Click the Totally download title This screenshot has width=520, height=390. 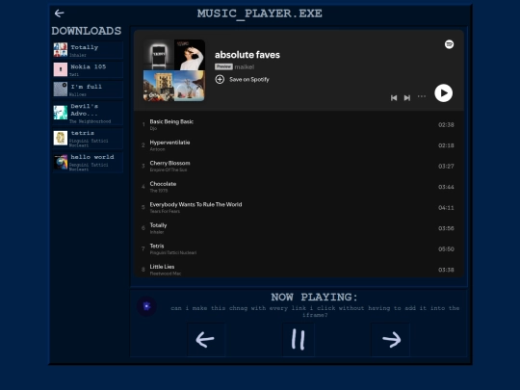pyautogui.click(x=85, y=47)
